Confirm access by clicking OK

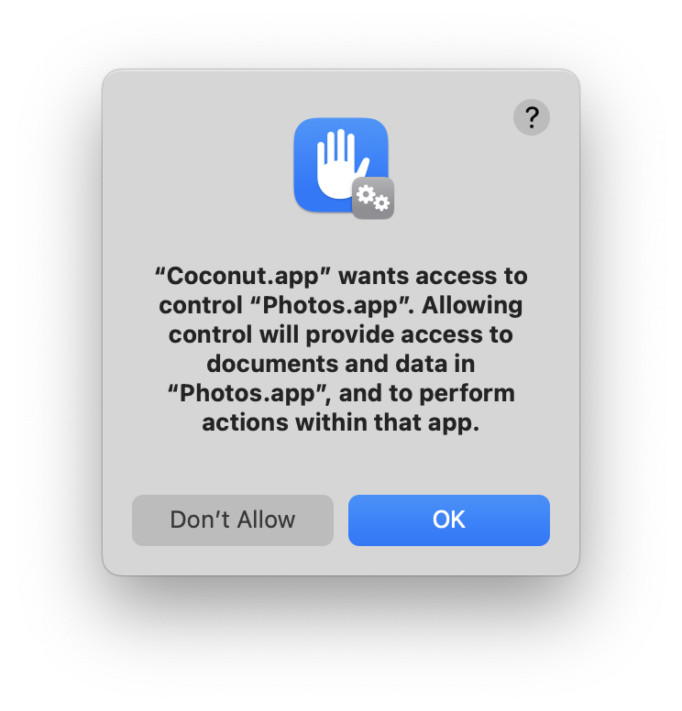coord(449,520)
